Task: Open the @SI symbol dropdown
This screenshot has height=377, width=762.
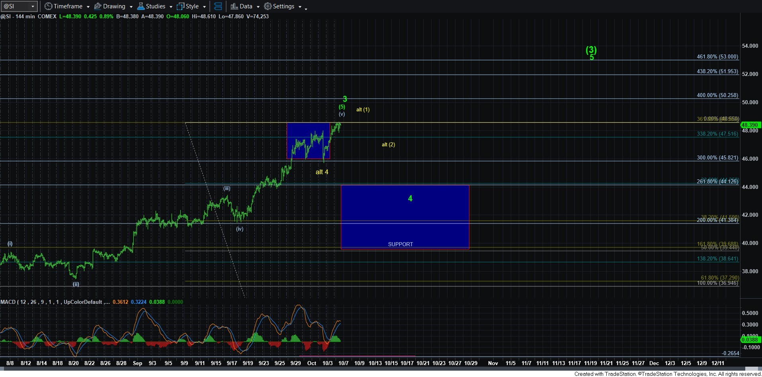Action: [33, 6]
